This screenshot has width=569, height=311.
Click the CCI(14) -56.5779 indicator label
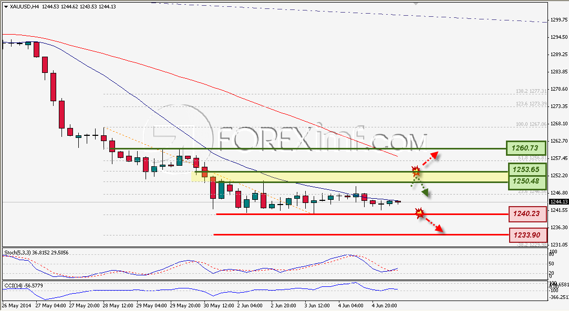(24, 286)
